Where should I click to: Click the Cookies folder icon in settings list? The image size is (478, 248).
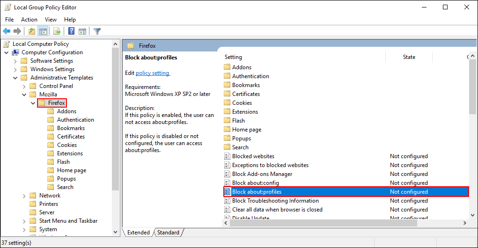(227, 102)
